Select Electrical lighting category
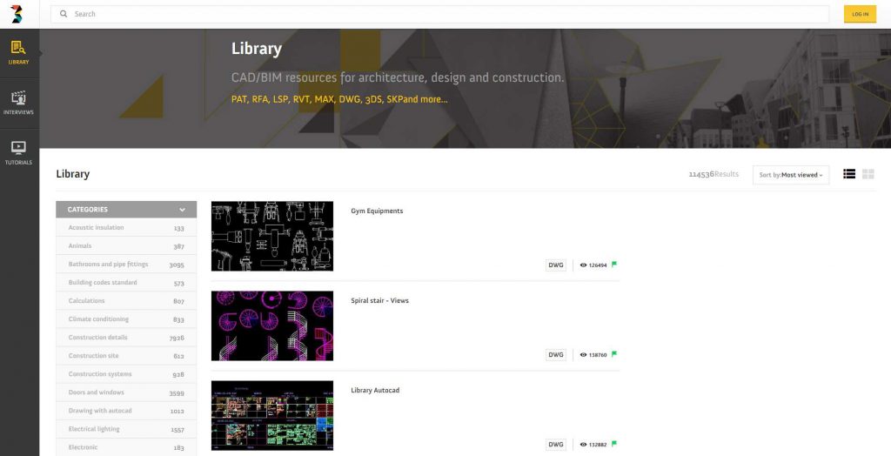The image size is (891, 456). point(126,429)
